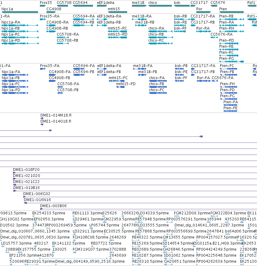Select EST RE07722.5prime
Image resolution: width=257 pixels, height=266 pixels.
(x=106, y=243)
